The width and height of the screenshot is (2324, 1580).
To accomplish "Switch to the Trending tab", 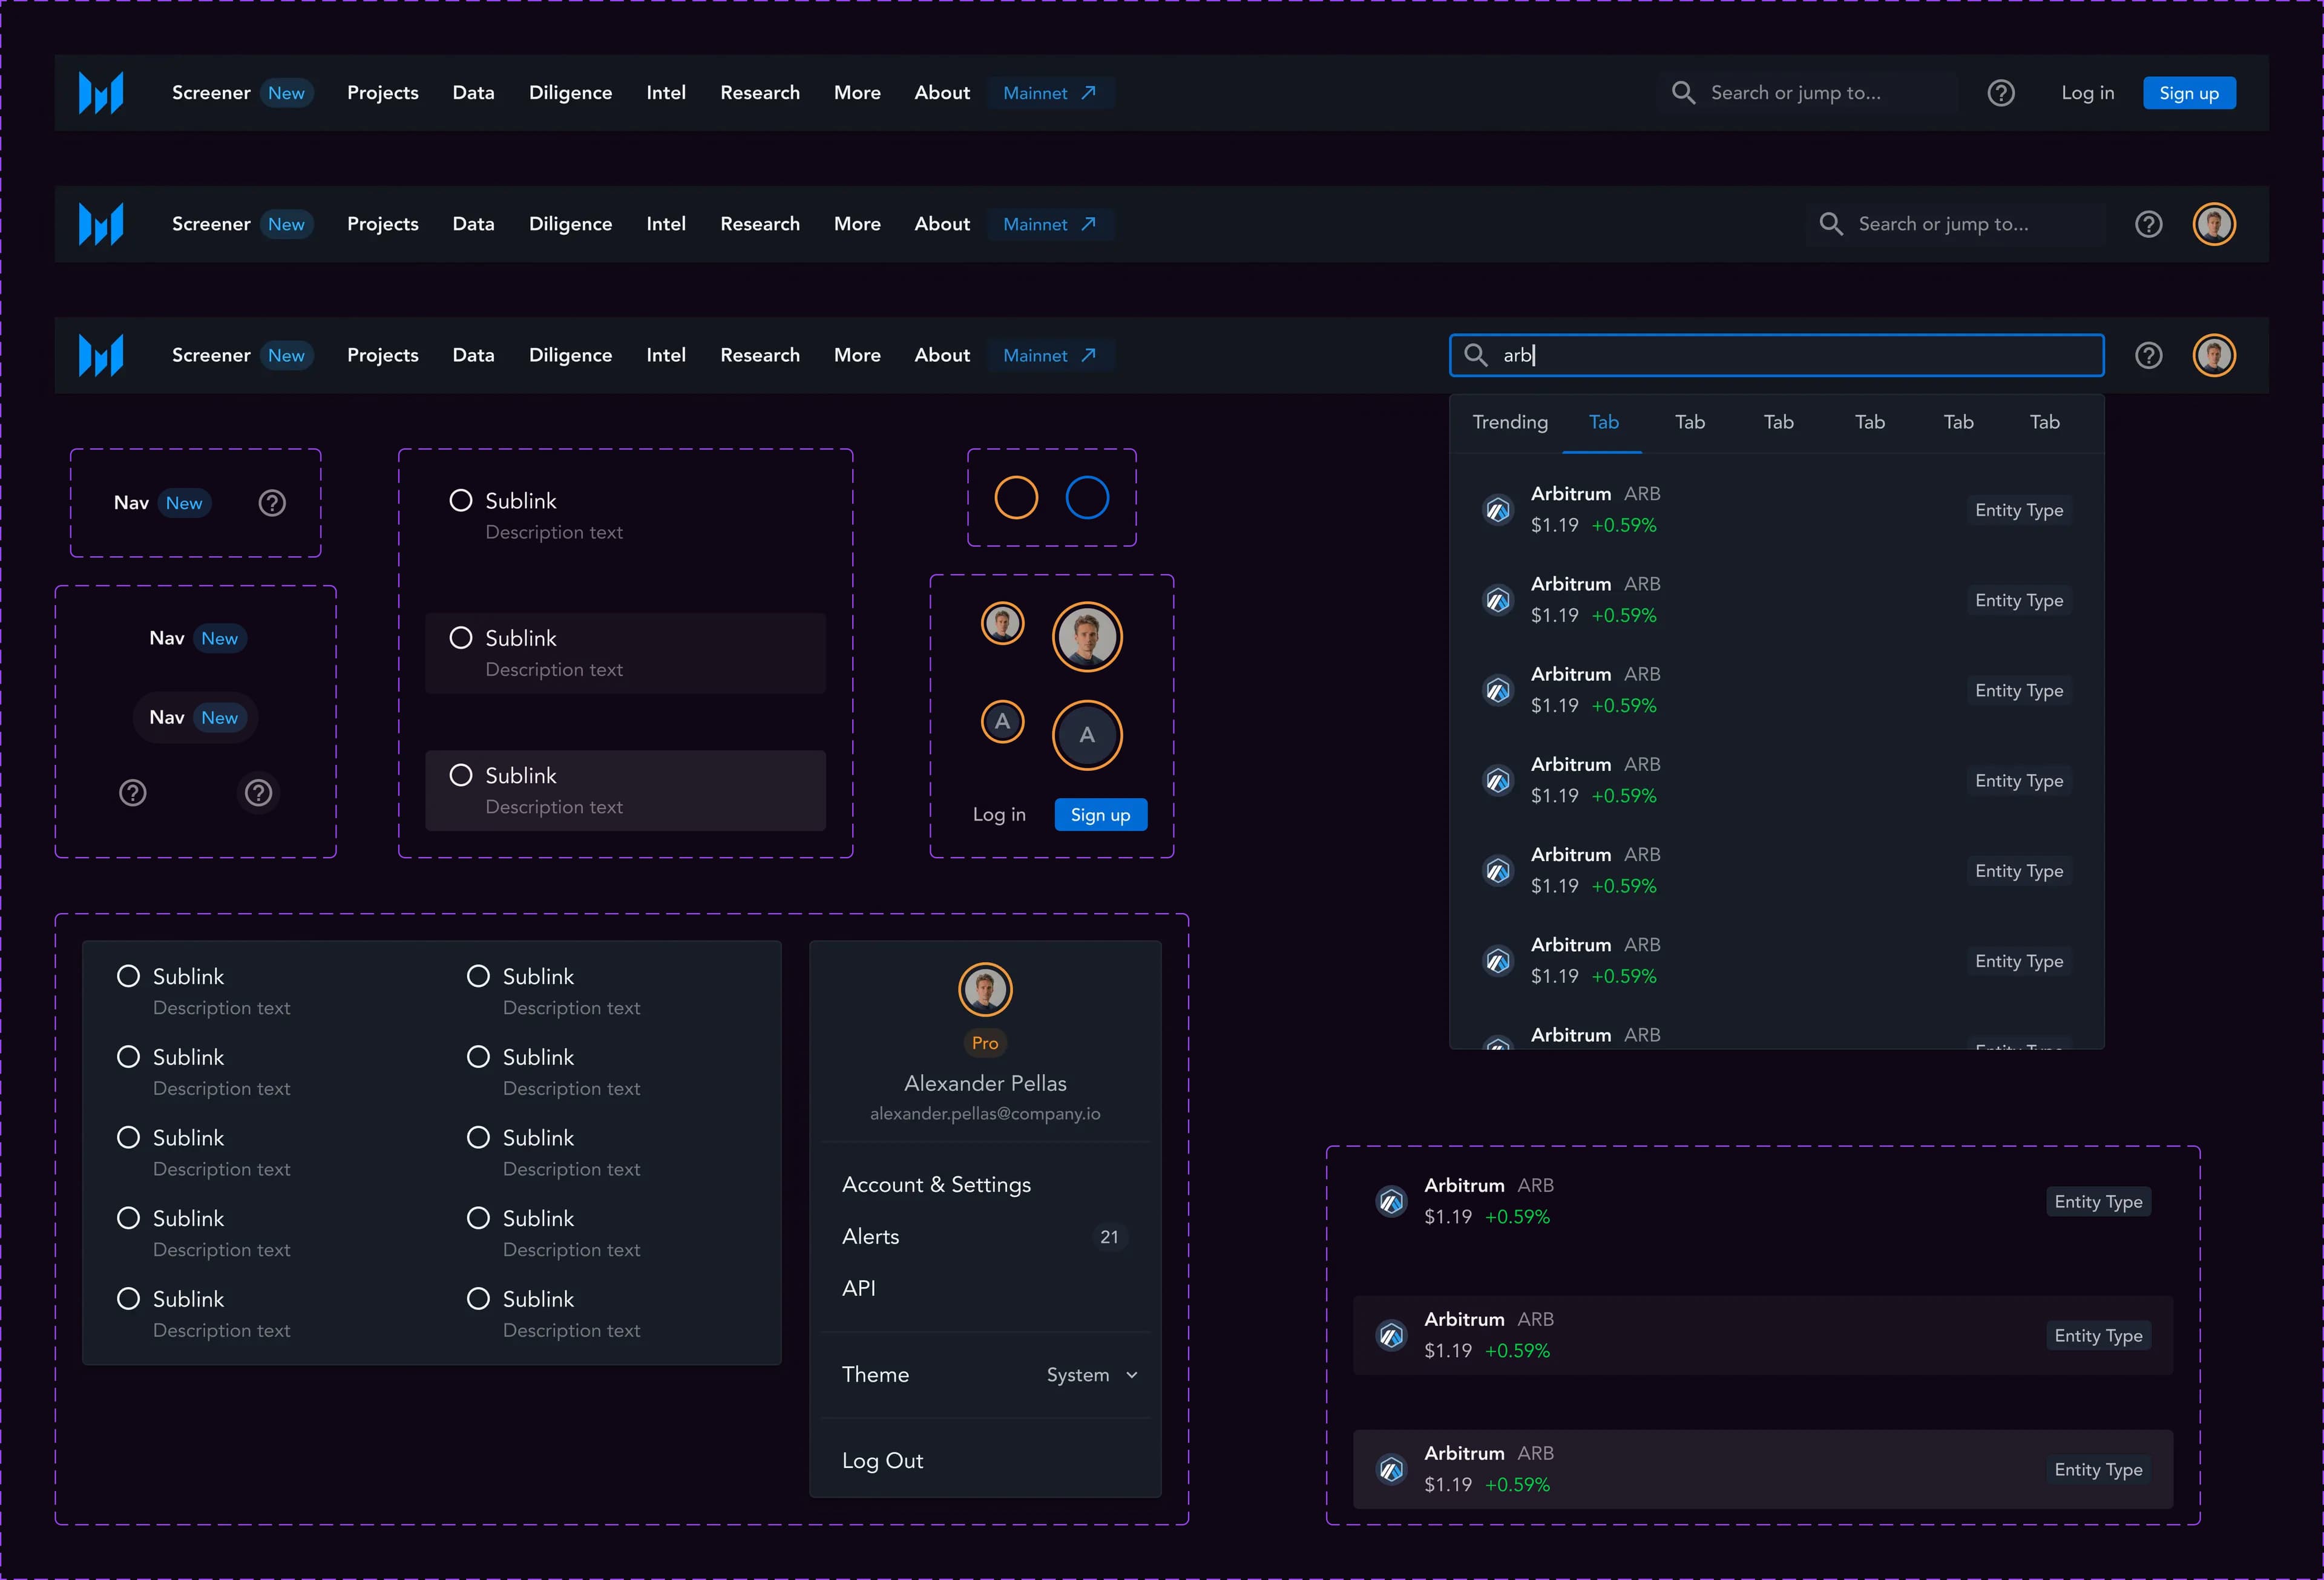I will click(x=1510, y=422).
